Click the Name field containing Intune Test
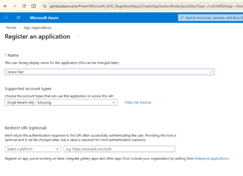The height and width of the screenshot is (176, 243). 109,72
